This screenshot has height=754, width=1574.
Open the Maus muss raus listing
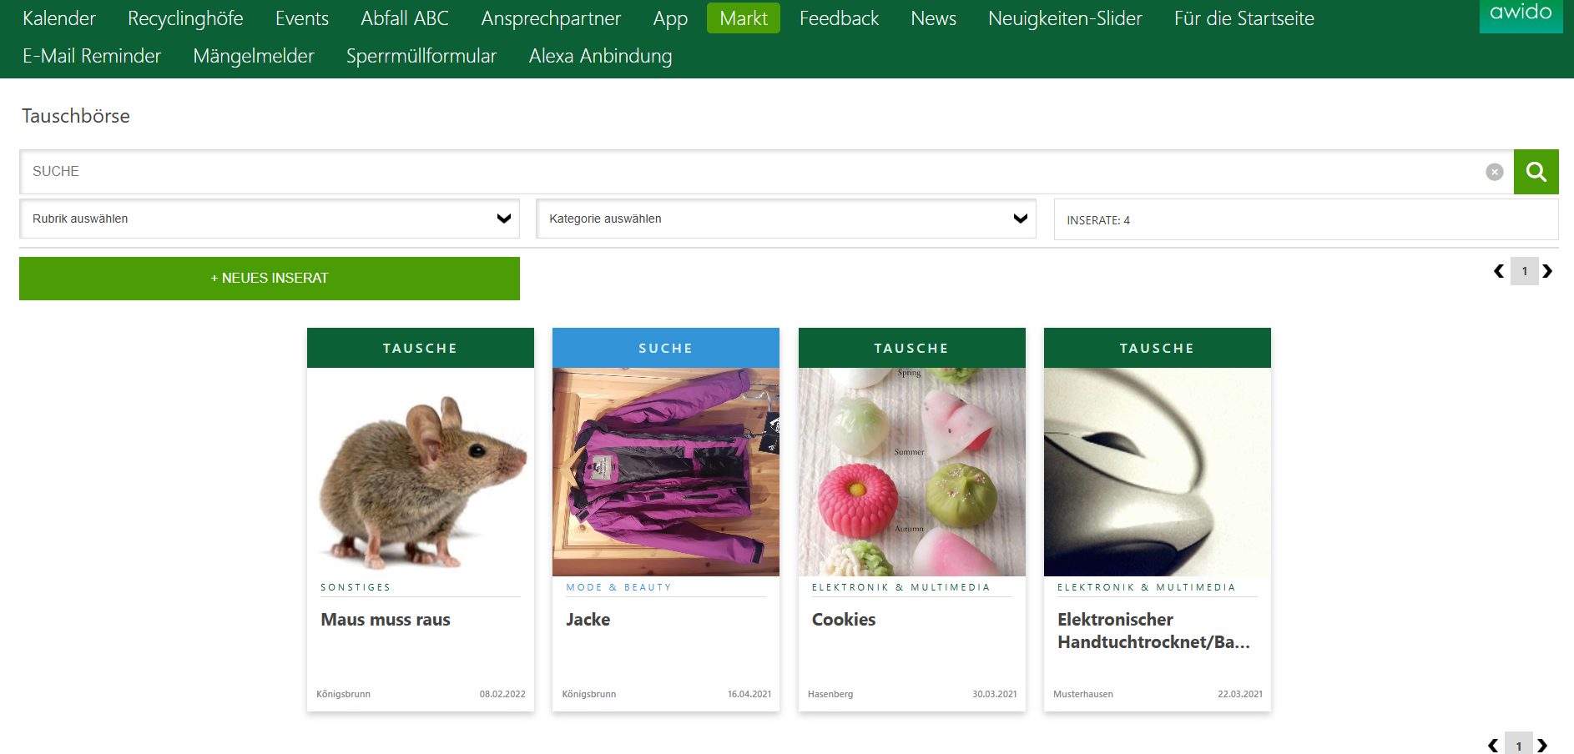point(386,620)
